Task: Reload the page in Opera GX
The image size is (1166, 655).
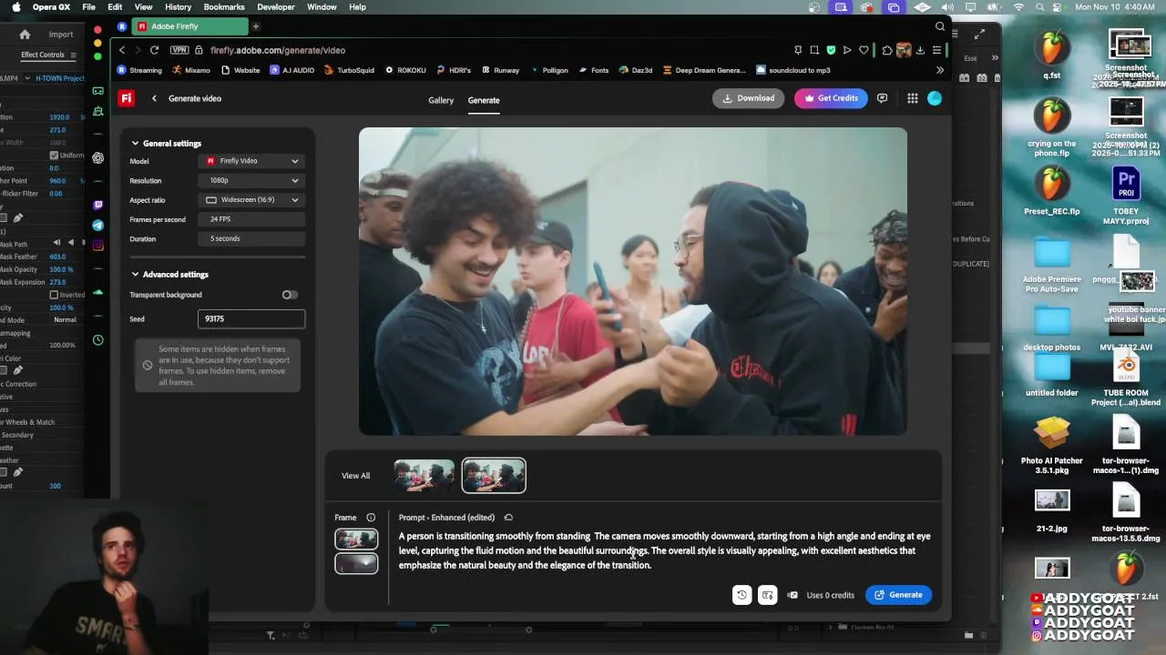Action: click(154, 50)
